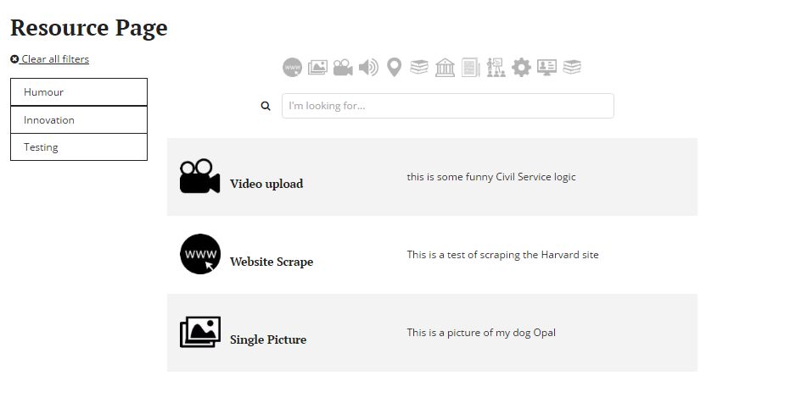Viewport: 790px width, 403px height.
Task: Open the Website Scrape resource title
Action: point(272,262)
